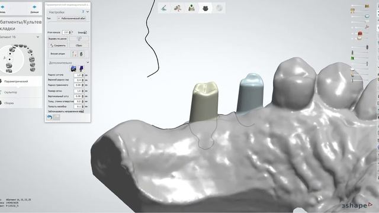The width and height of the screenshot is (379, 213).
Task: Click the Радиус граничного value field 0.30
Action: [x=79, y=85]
